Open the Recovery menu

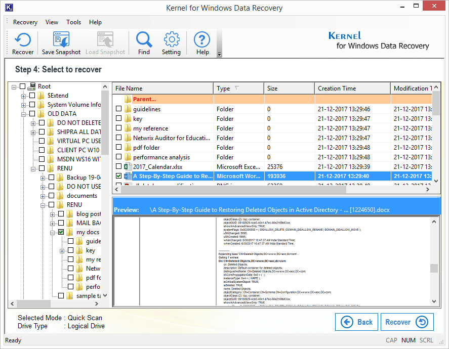25,22
